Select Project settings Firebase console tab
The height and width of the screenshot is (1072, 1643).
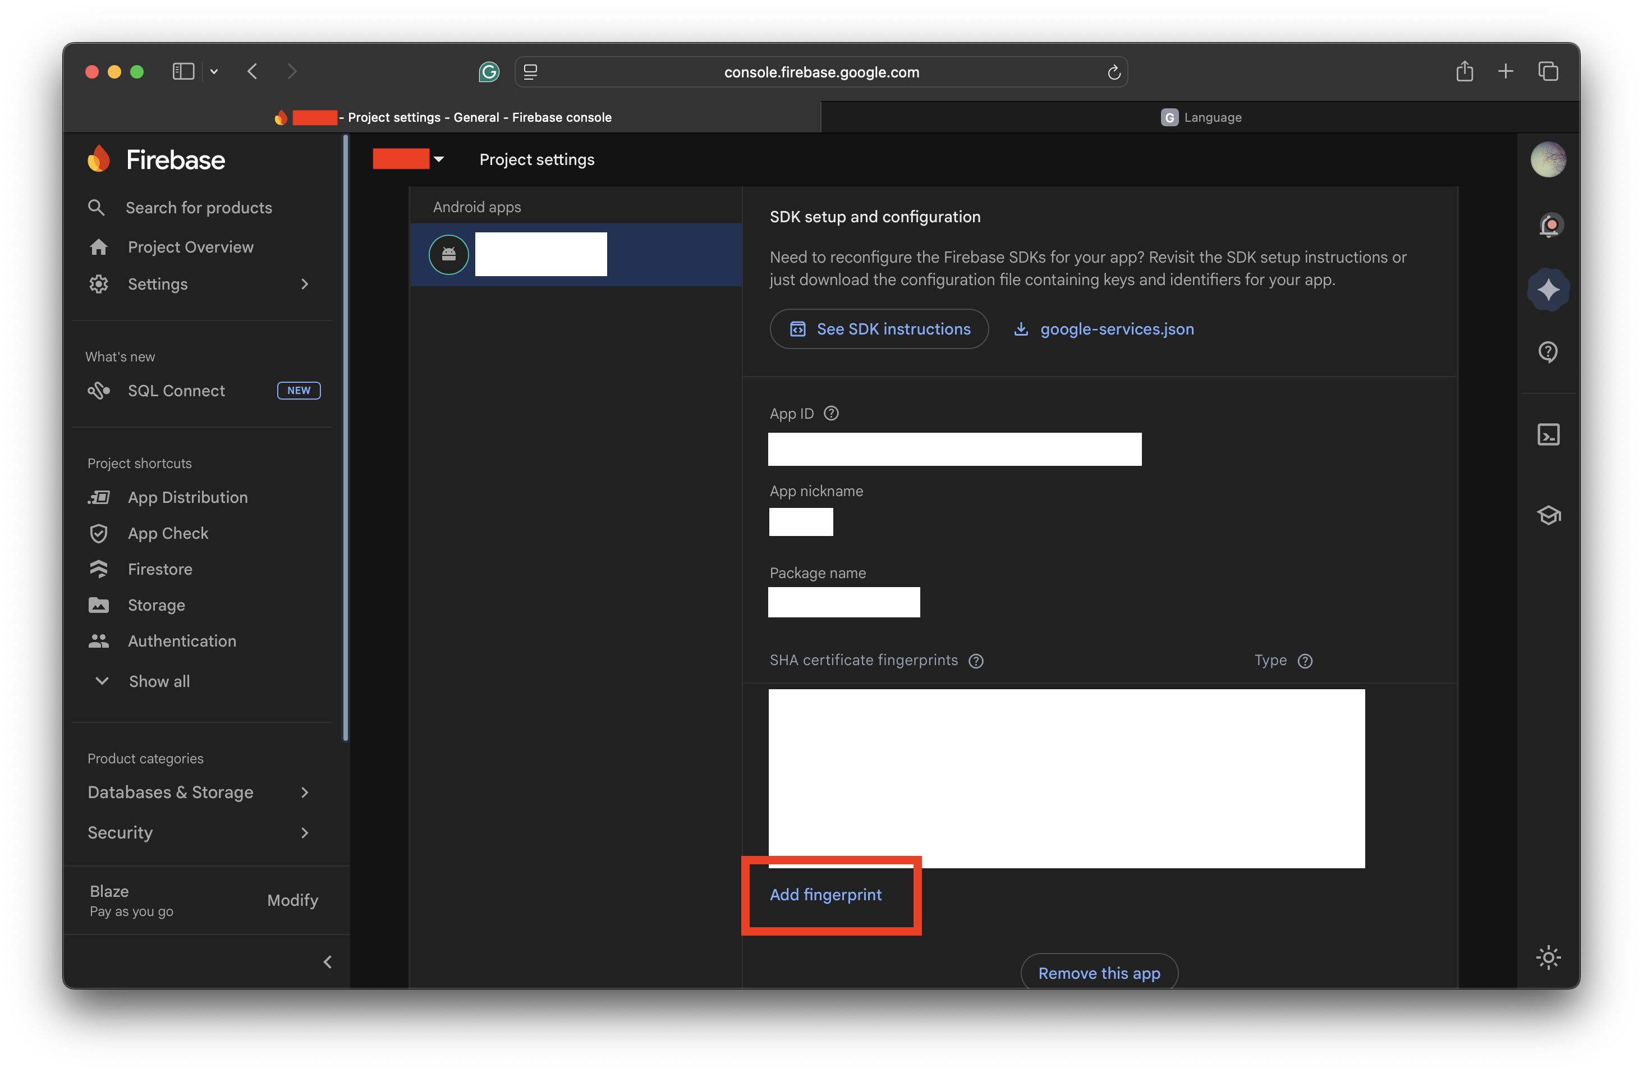coord(442,117)
